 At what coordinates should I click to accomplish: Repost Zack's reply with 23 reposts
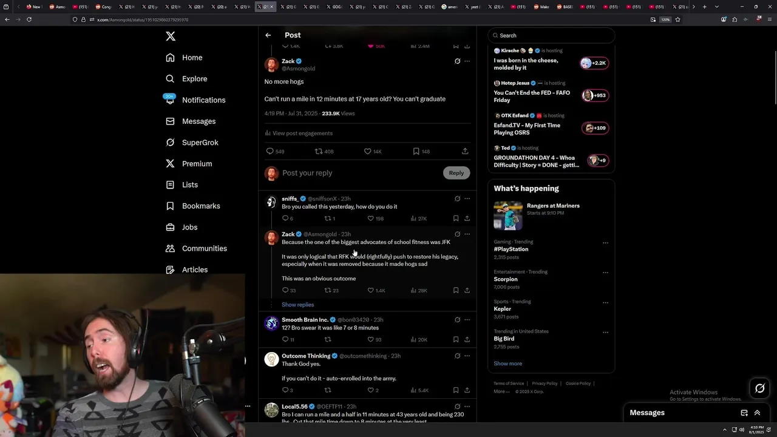328,291
